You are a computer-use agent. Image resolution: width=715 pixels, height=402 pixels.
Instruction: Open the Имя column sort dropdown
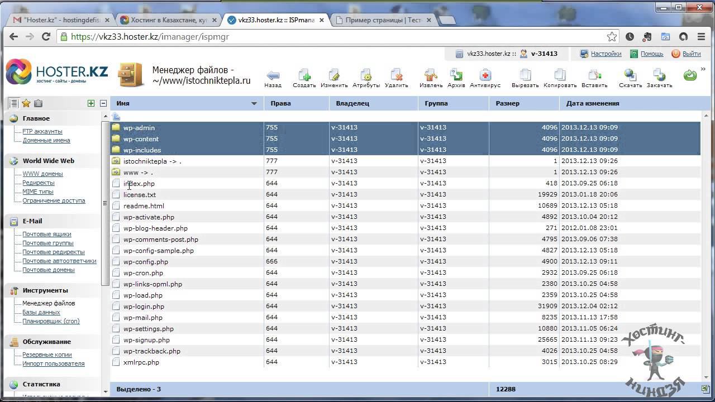(x=254, y=104)
